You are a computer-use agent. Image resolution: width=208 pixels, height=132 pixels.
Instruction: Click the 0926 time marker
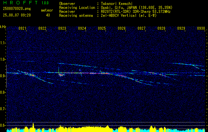122,28
